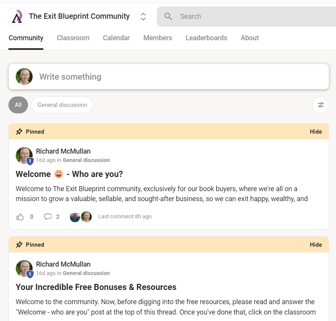Like the Welcome post thumbs-up icon
This screenshot has height=321, width=336.
pos(20,217)
